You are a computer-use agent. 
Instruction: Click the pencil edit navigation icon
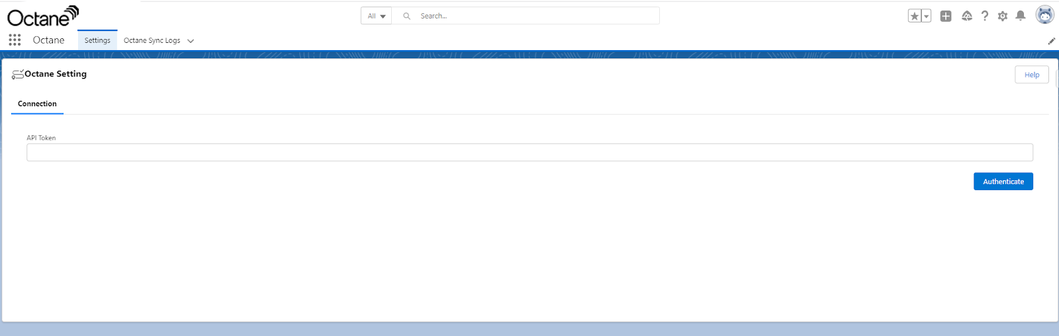click(1051, 41)
